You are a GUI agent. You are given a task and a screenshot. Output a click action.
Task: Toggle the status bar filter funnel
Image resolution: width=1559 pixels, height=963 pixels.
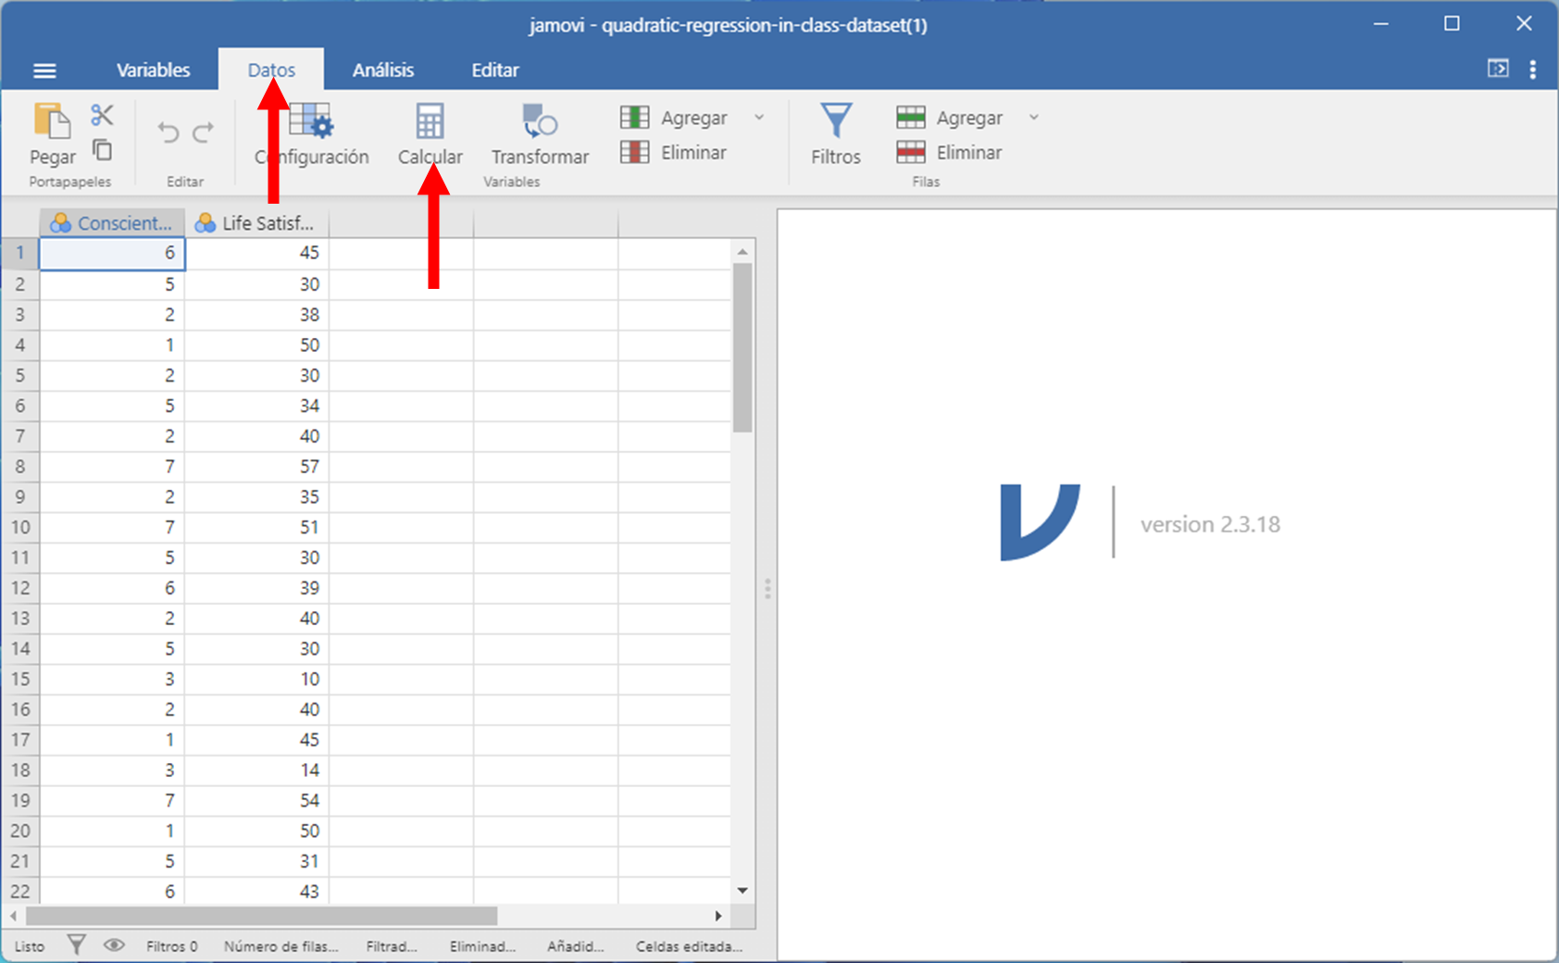pyautogui.click(x=77, y=945)
